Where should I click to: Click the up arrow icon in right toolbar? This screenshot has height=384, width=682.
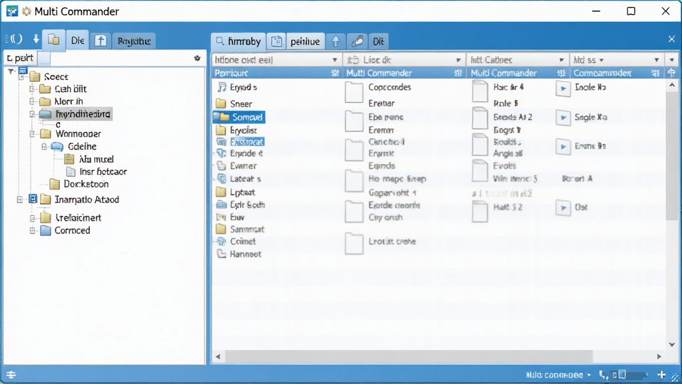point(336,41)
